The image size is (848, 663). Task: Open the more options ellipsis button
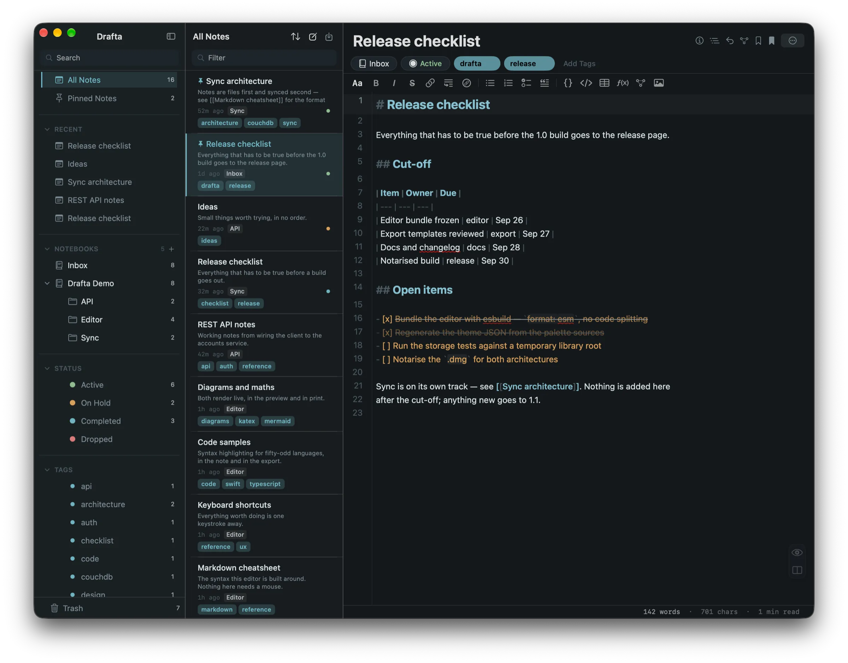(x=793, y=41)
